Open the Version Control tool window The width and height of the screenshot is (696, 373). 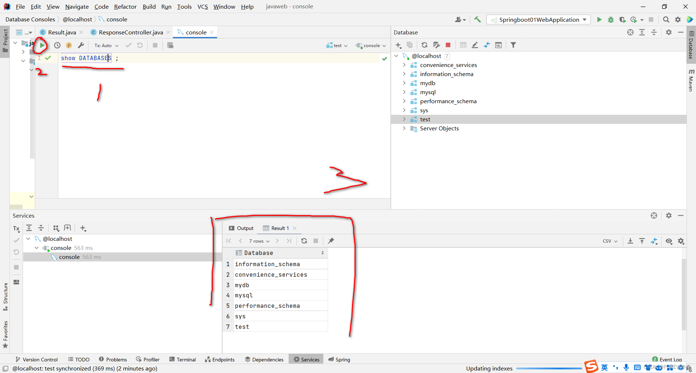tap(37, 360)
